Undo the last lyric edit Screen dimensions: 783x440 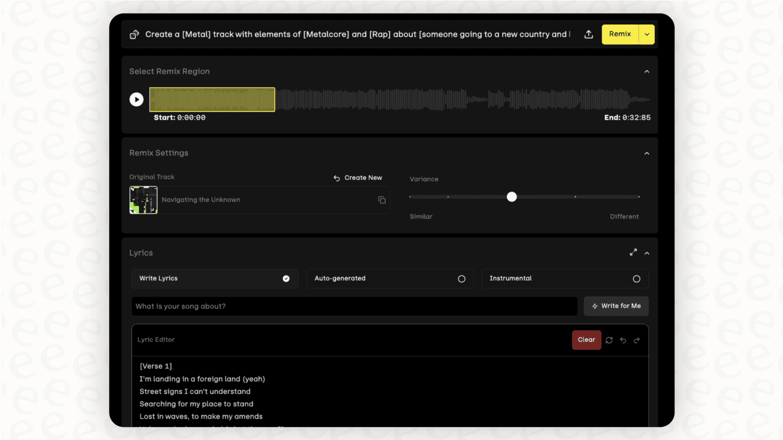click(x=623, y=340)
